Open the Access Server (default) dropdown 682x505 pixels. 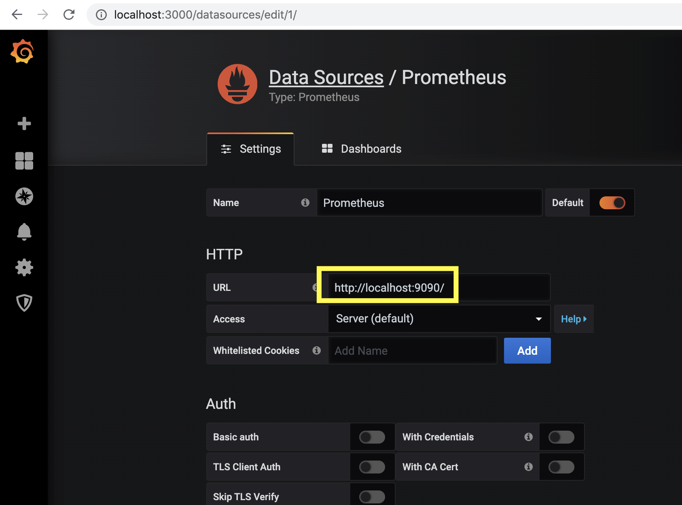(x=439, y=319)
